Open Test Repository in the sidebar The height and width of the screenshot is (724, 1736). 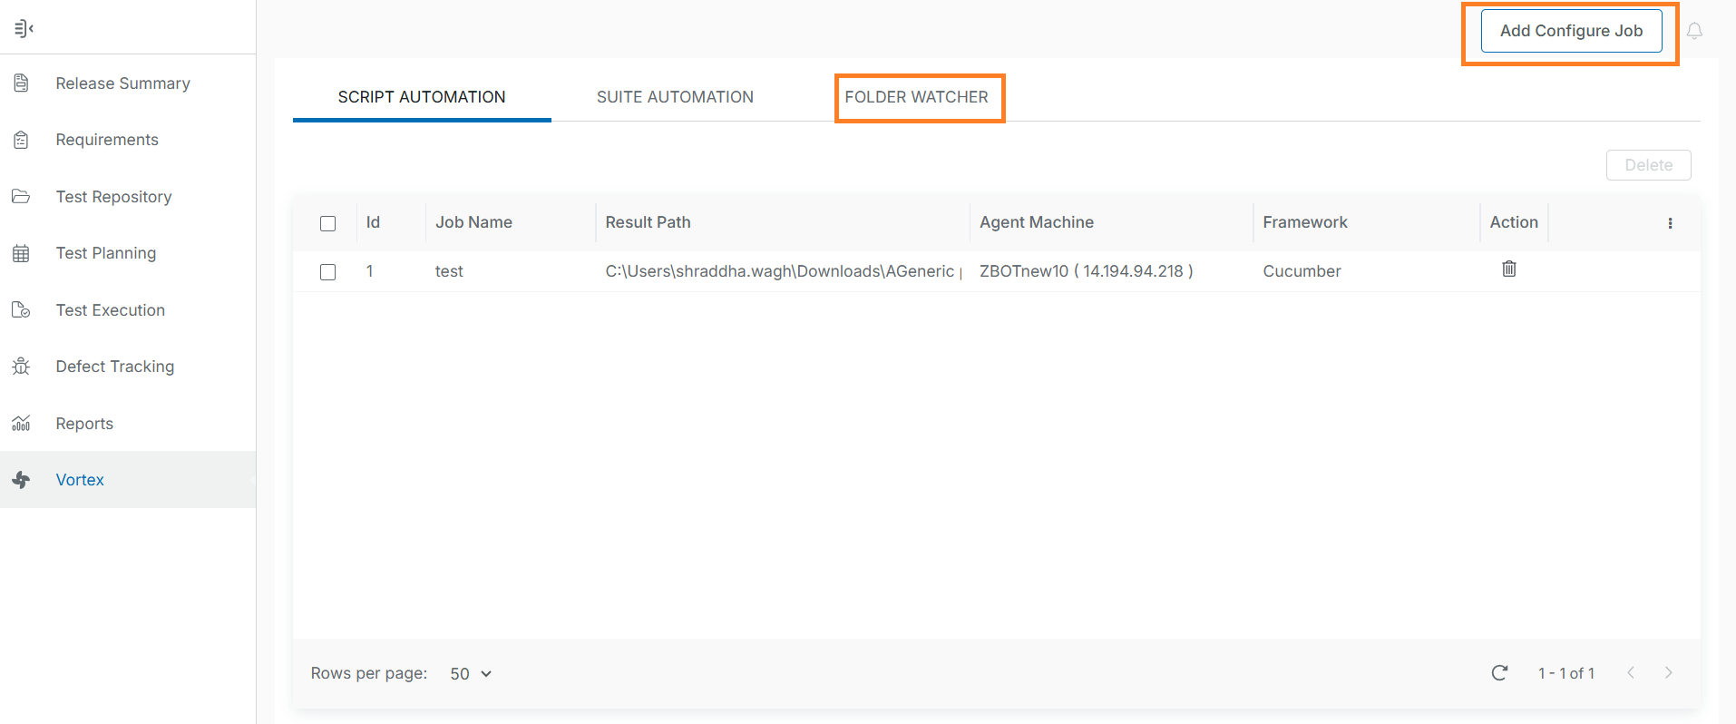[113, 197]
